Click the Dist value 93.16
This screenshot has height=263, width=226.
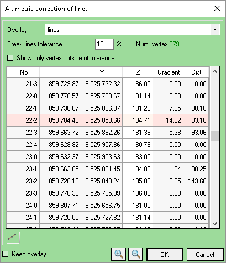[196, 120]
